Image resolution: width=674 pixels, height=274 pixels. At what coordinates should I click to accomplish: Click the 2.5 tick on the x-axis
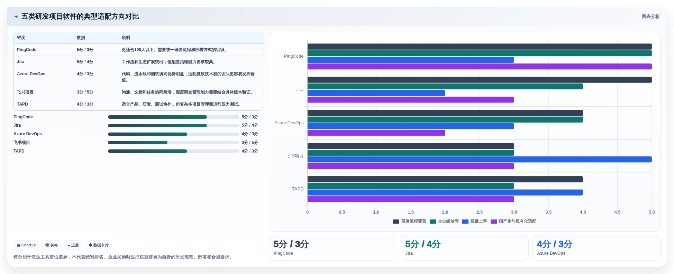(x=480, y=212)
